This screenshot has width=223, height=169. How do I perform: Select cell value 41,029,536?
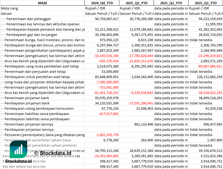213,108
